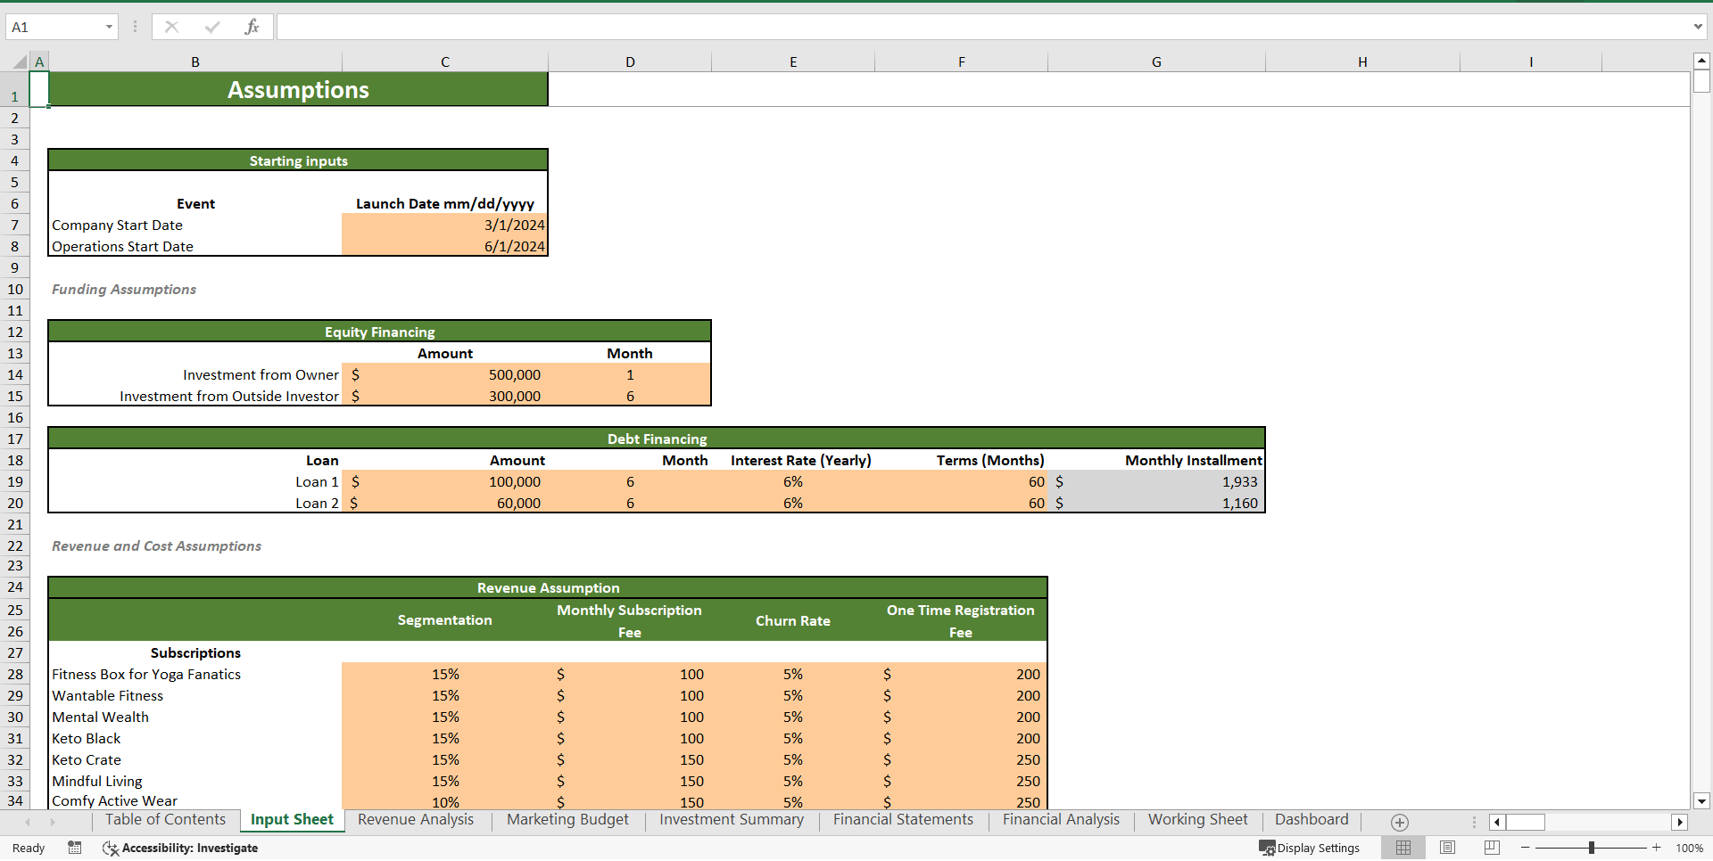Adjust the zoom slider handle
1713x861 pixels.
pyautogui.click(x=1592, y=848)
